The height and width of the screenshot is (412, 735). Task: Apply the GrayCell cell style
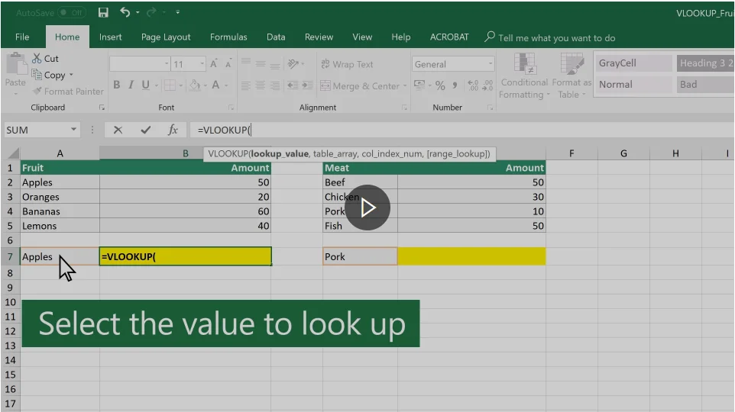tap(633, 63)
